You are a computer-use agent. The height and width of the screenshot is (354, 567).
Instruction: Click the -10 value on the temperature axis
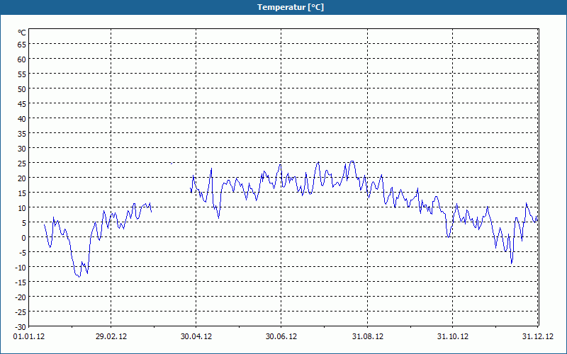[x=21, y=268]
